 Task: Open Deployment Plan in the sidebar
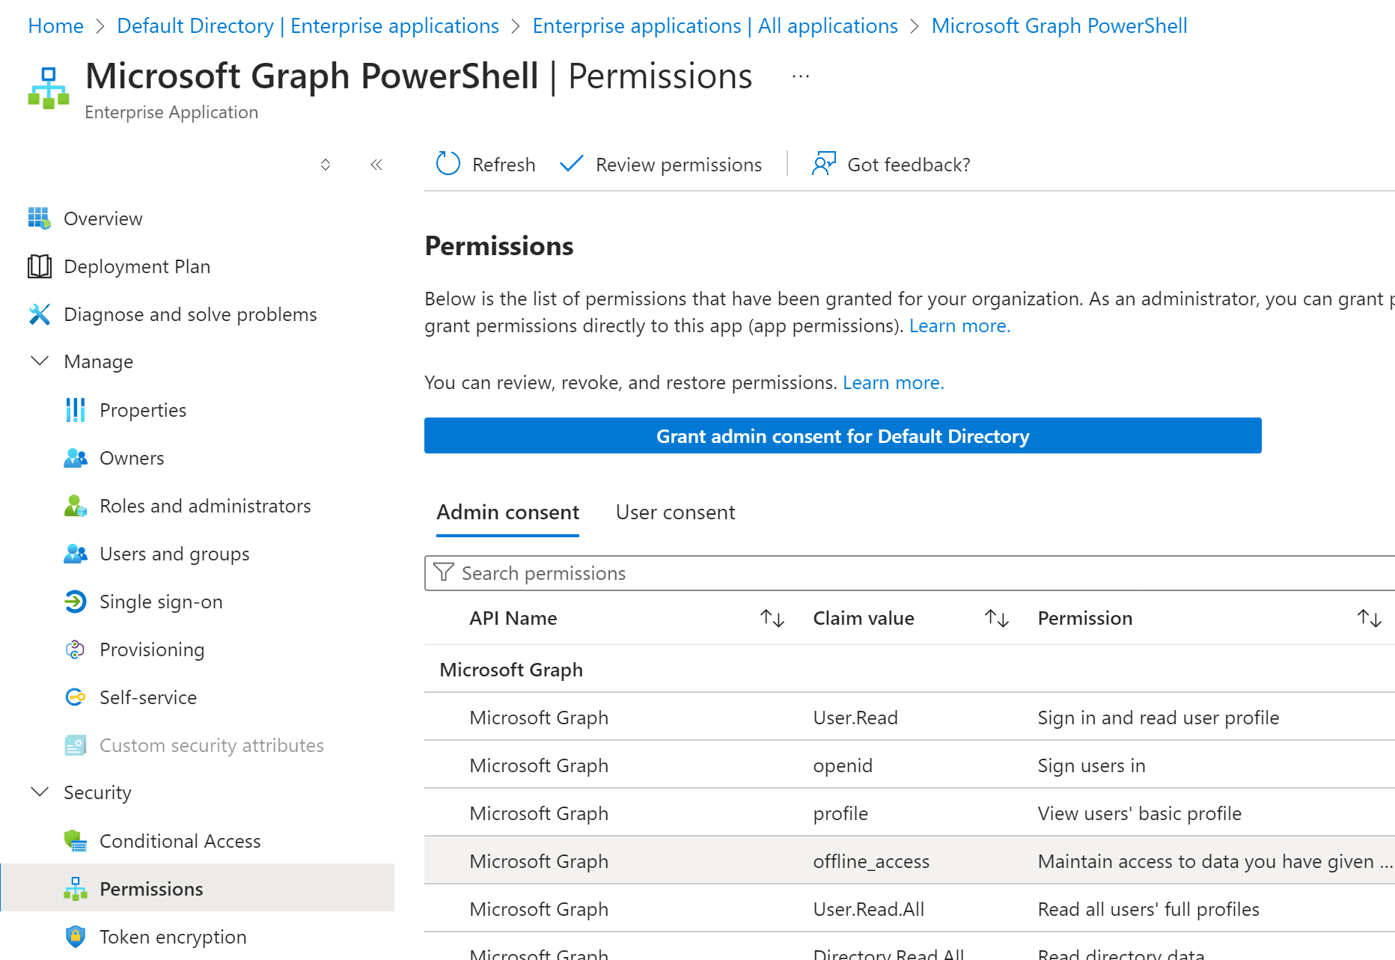point(137,266)
